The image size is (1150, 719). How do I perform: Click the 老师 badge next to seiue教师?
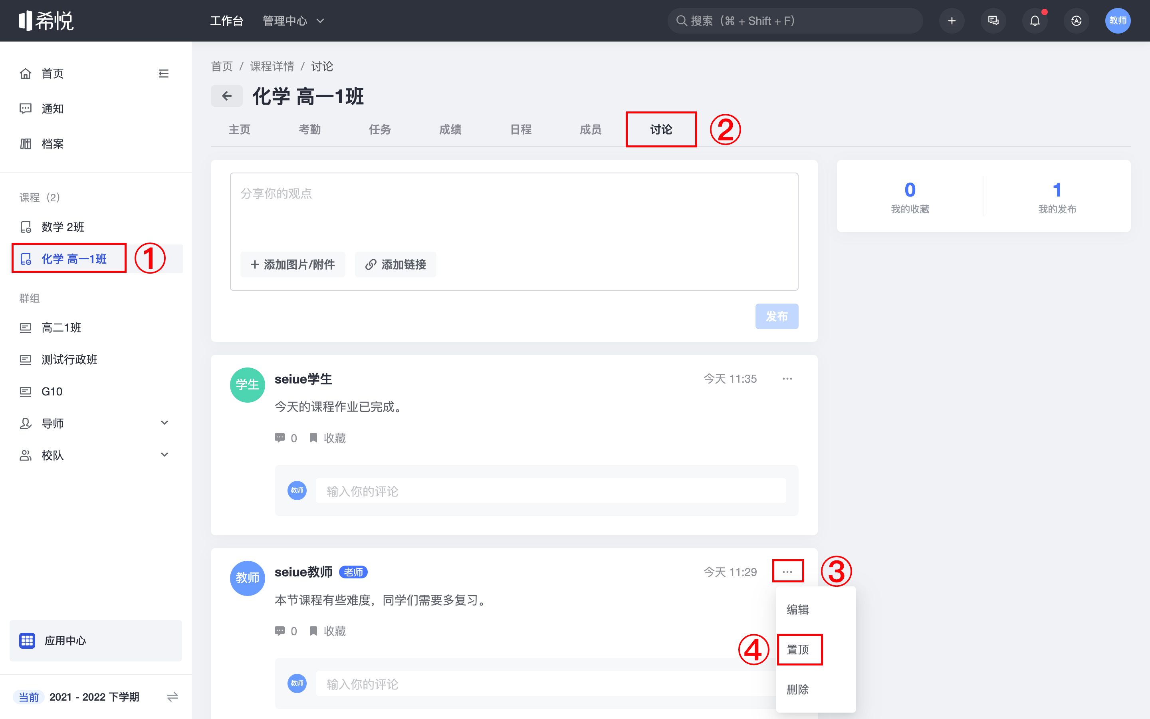pos(353,572)
